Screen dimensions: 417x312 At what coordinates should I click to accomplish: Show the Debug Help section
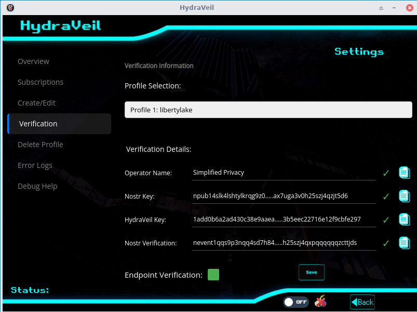(37, 186)
